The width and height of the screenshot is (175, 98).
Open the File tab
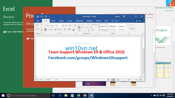pos(38,21)
